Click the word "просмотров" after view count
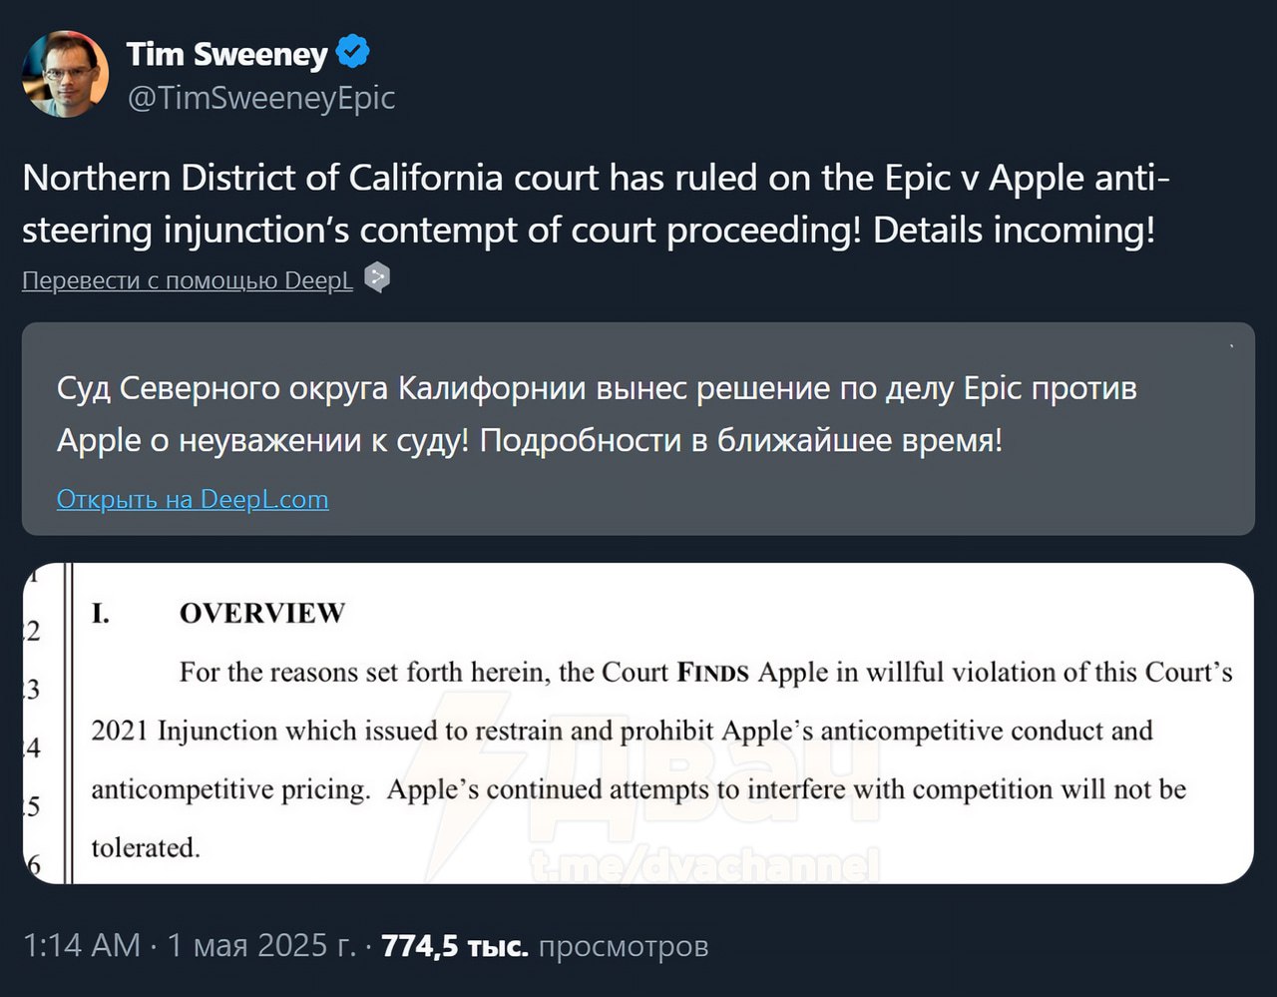Screen dimensions: 1277x997 pyautogui.click(x=624, y=945)
